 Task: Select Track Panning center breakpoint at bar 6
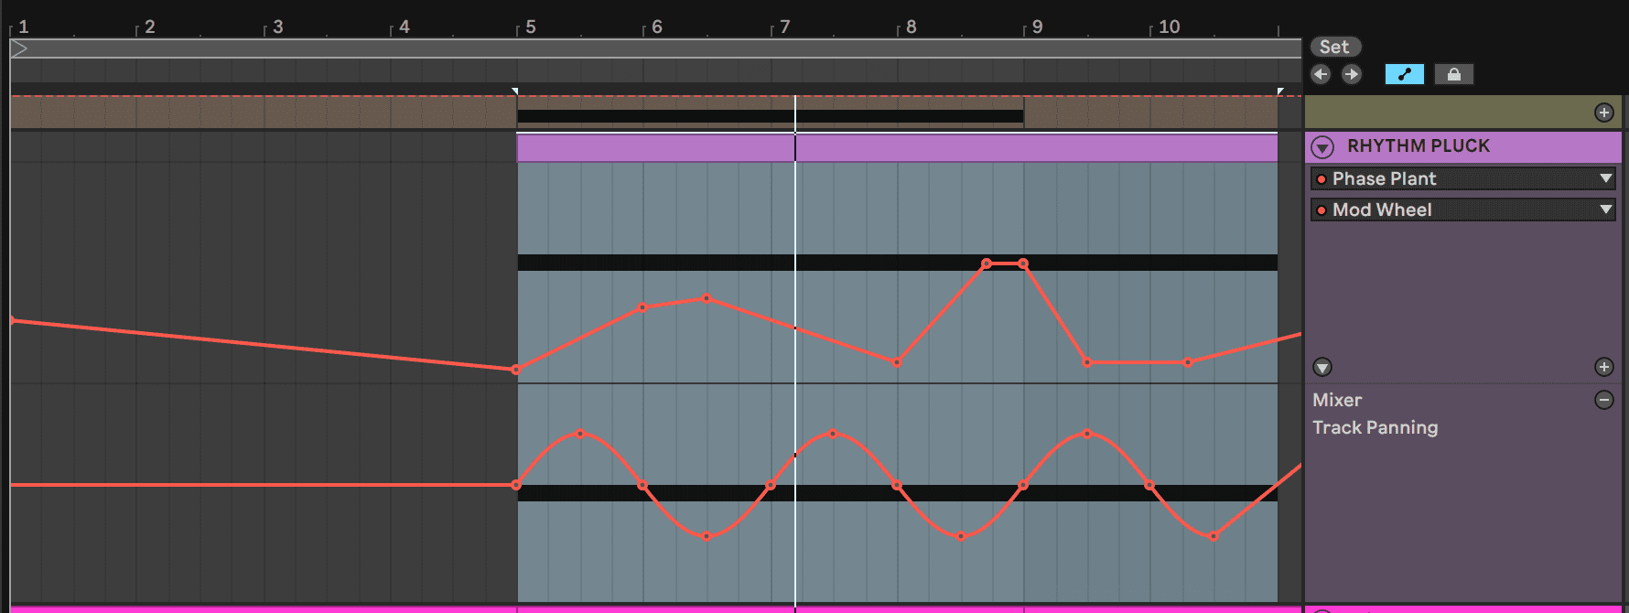tap(642, 485)
